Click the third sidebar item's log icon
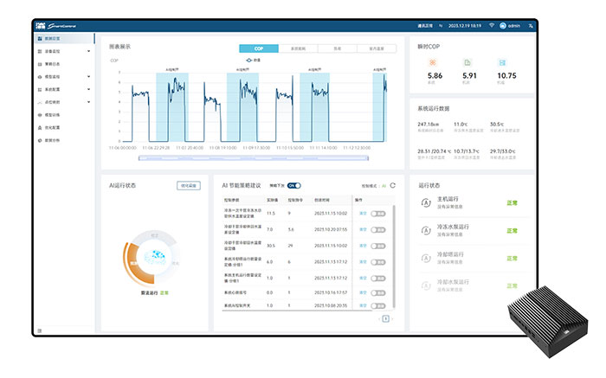Viewport: 606px width, 378px height. (x=40, y=64)
